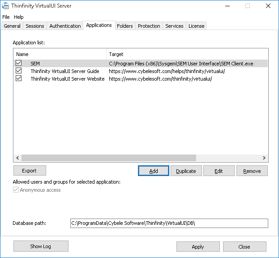
Task: Open the Authentication tab
Action: [65, 26]
